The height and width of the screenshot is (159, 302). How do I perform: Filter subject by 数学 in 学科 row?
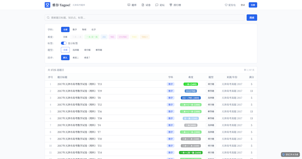click(75, 30)
